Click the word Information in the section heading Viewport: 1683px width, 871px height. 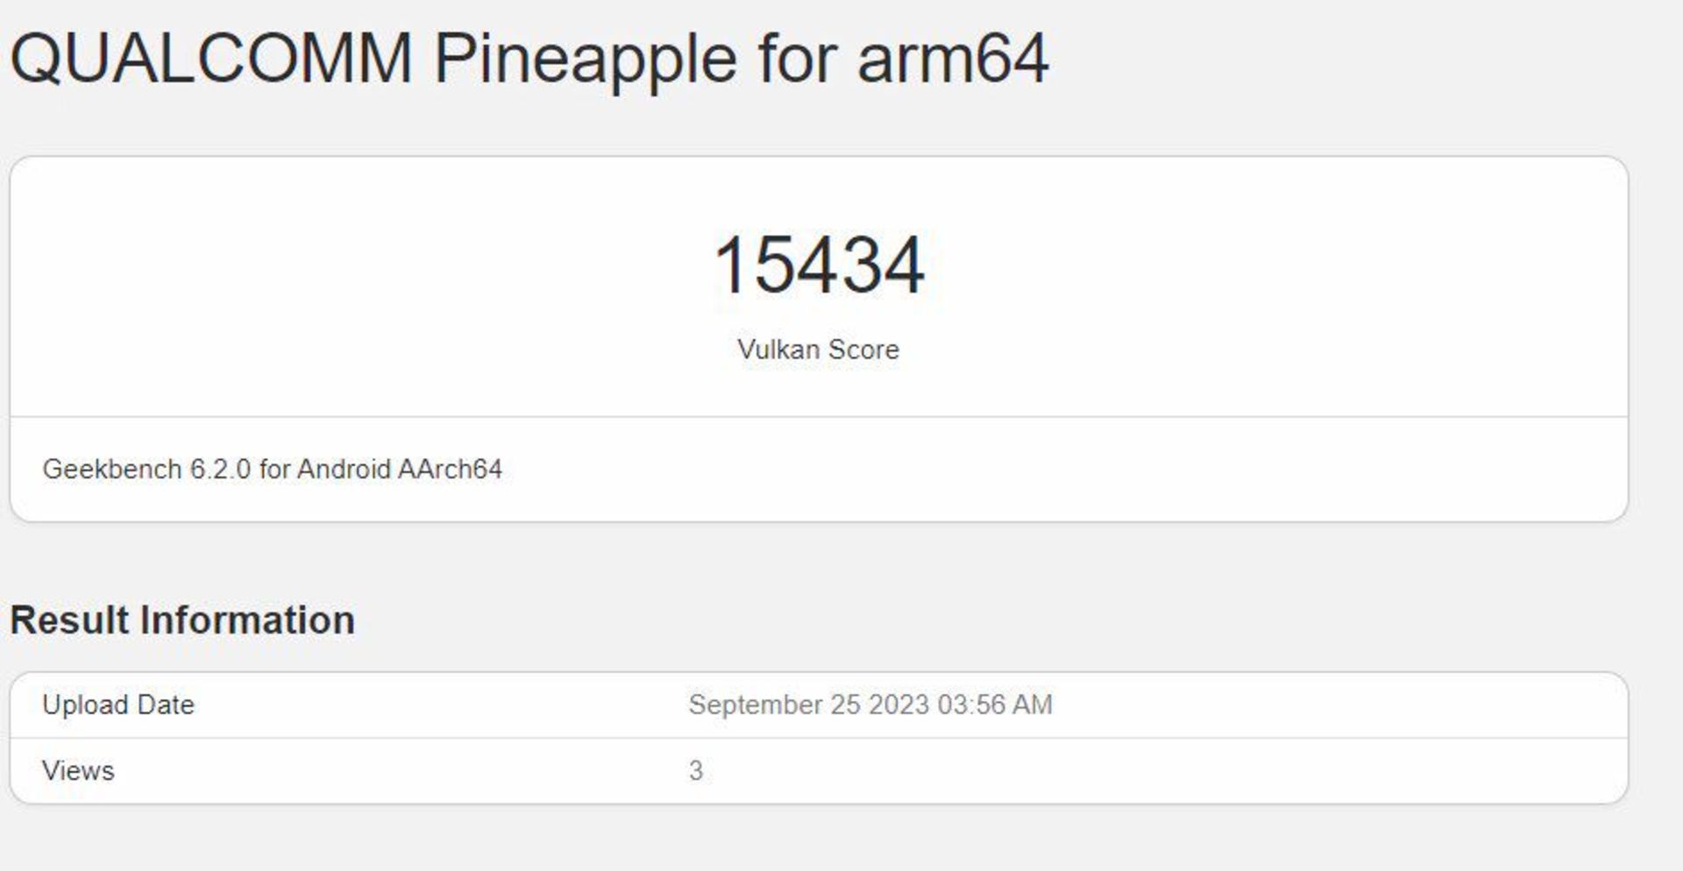(x=248, y=620)
